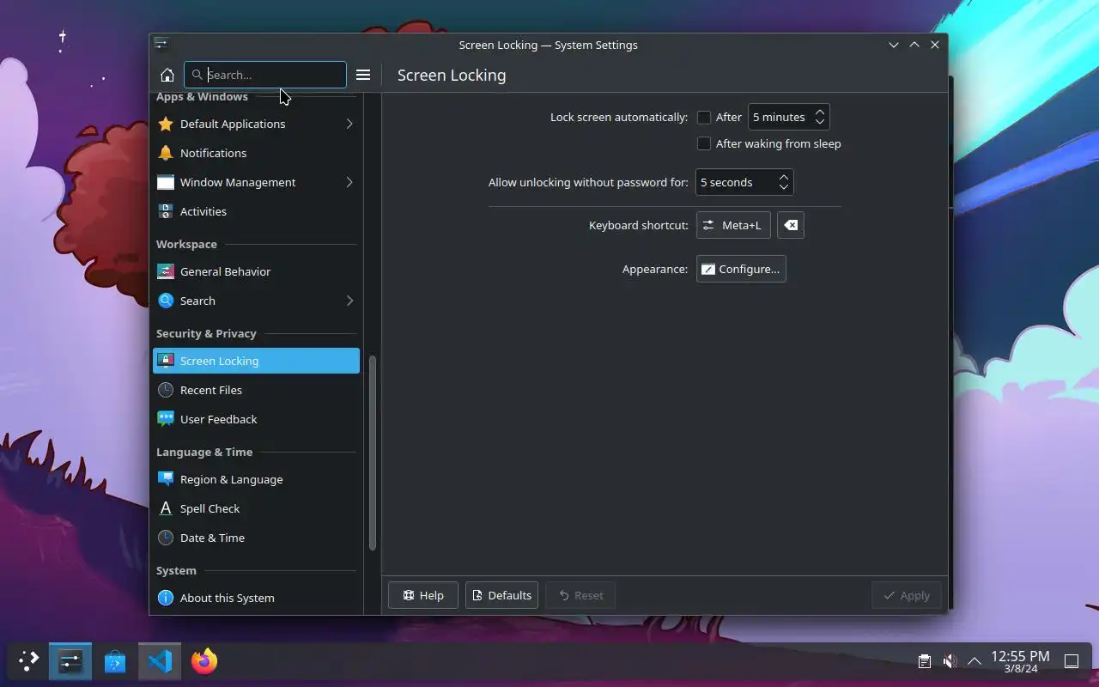
Task: Open the Window Management category
Action: coord(256,182)
